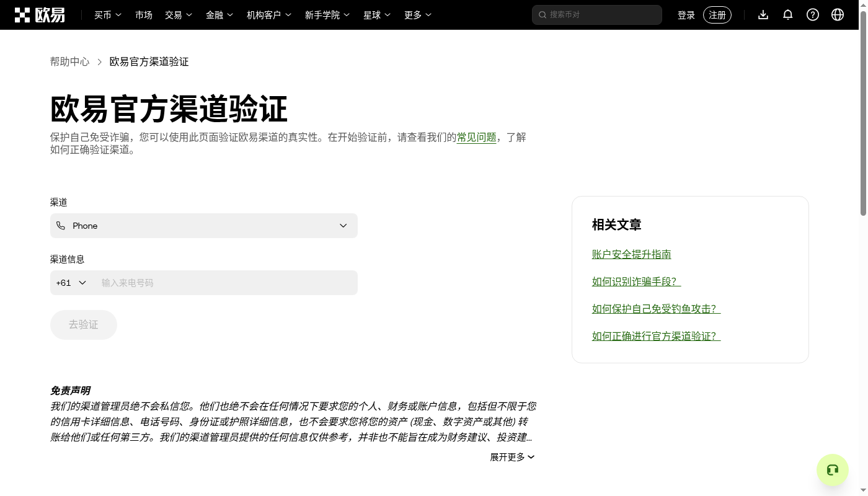Screen dimensions: 868x496
Task: Open the 常见问题 FAQ link
Action: pyautogui.click(x=477, y=137)
